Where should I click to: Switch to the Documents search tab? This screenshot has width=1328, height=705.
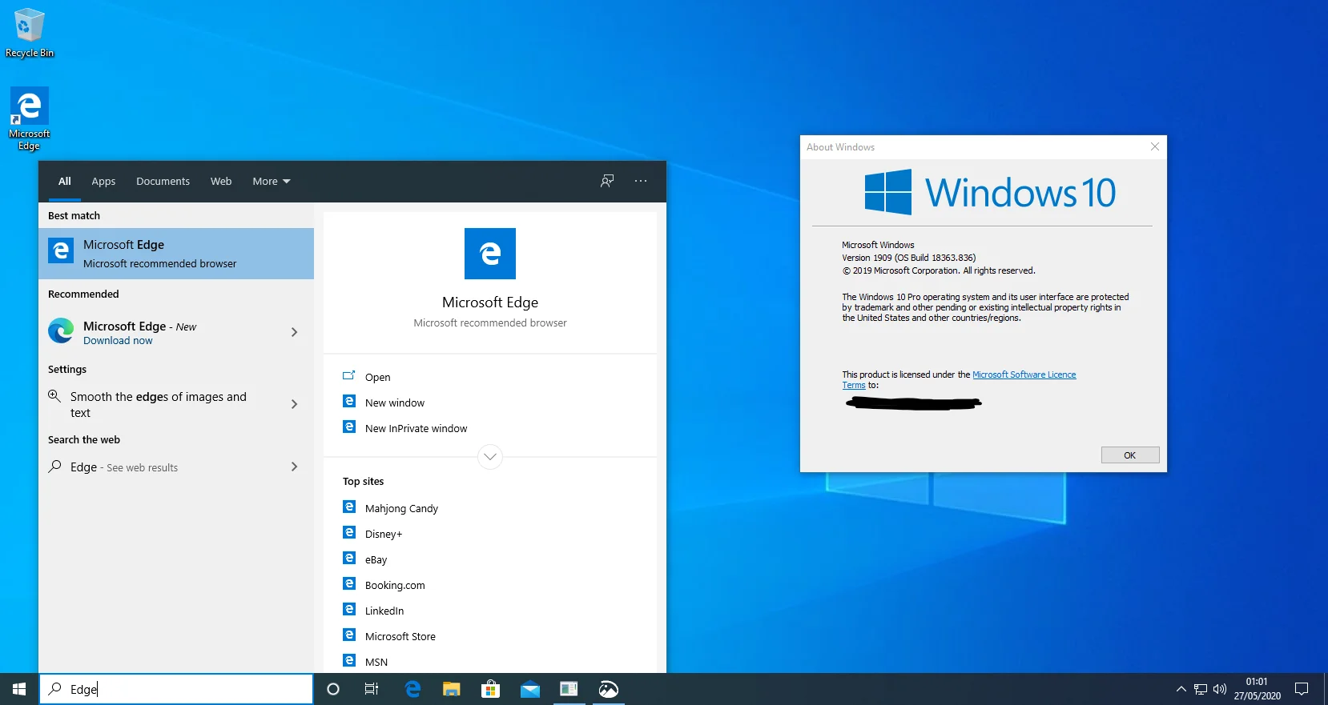tap(163, 182)
